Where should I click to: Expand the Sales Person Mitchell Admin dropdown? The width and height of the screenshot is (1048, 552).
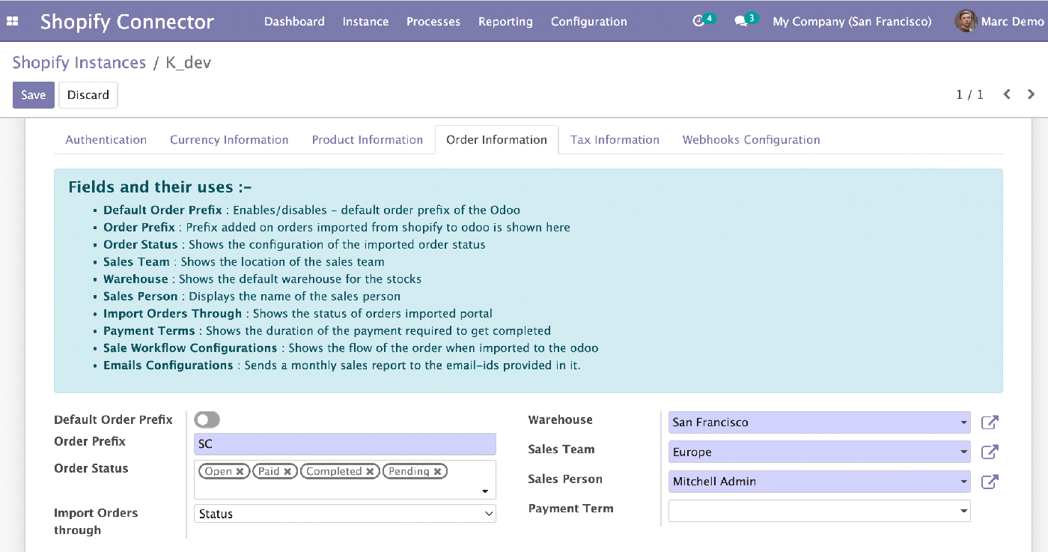tap(963, 482)
